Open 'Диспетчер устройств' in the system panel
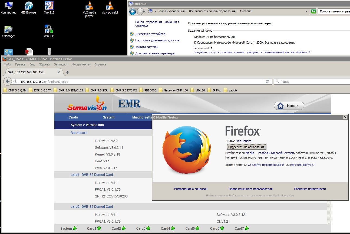350x234 pixels. click(x=150, y=34)
